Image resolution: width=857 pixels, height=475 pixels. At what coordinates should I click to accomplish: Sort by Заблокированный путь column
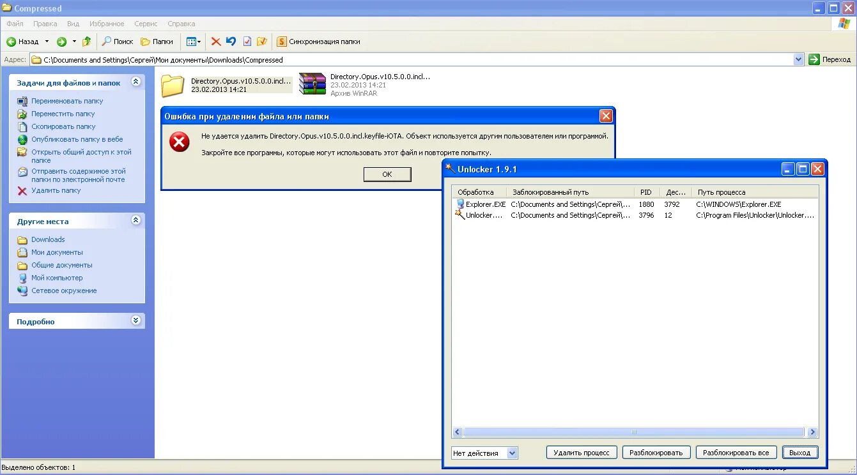(x=571, y=192)
